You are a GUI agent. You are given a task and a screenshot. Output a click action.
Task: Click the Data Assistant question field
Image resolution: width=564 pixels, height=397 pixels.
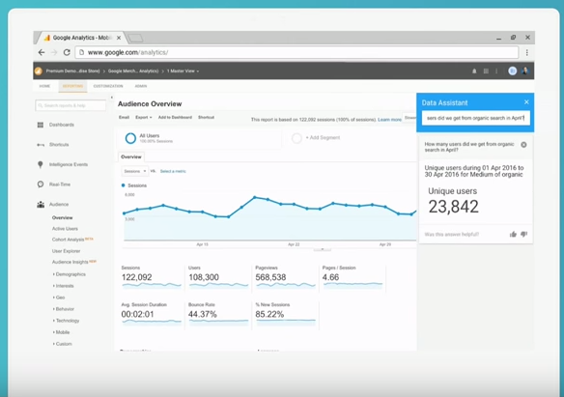pyautogui.click(x=475, y=118)
